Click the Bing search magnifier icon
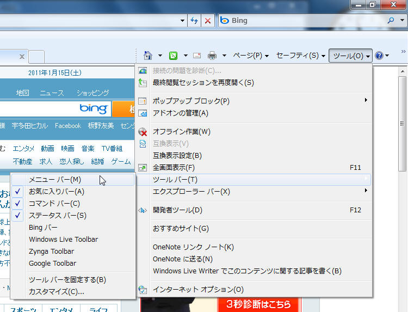408x312 pixels. click(391, 20)
